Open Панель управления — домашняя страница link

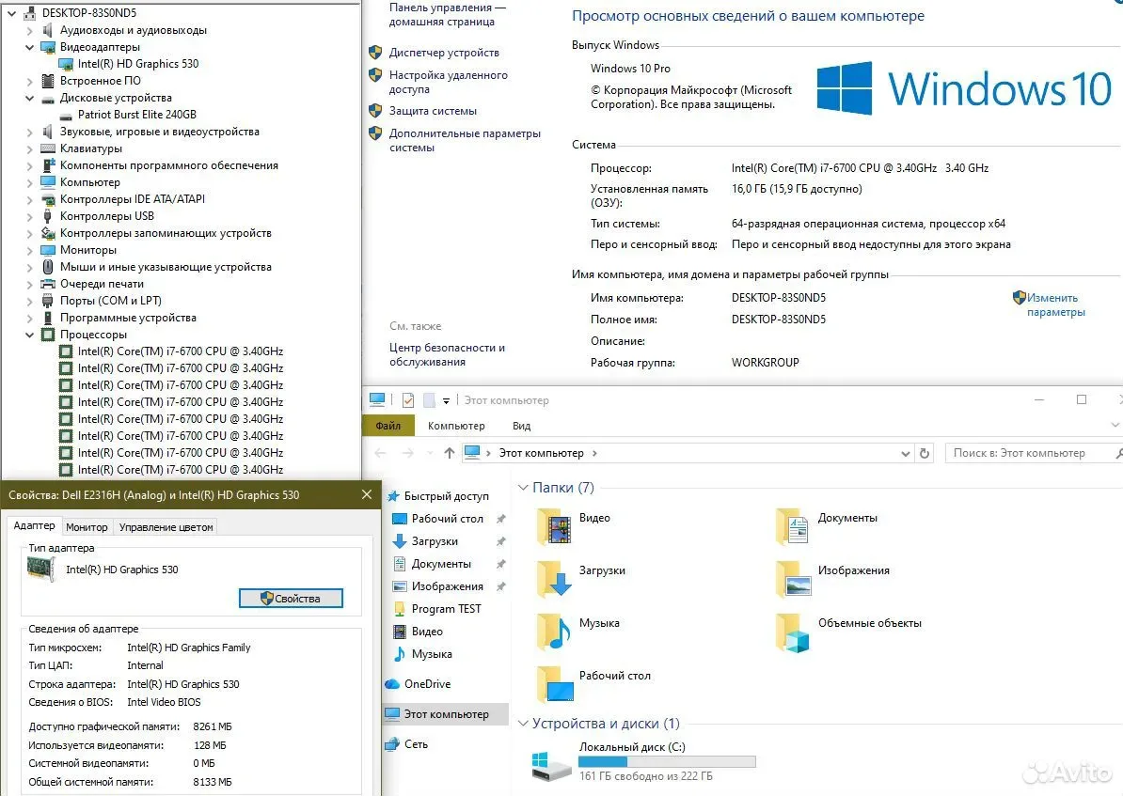448,14
